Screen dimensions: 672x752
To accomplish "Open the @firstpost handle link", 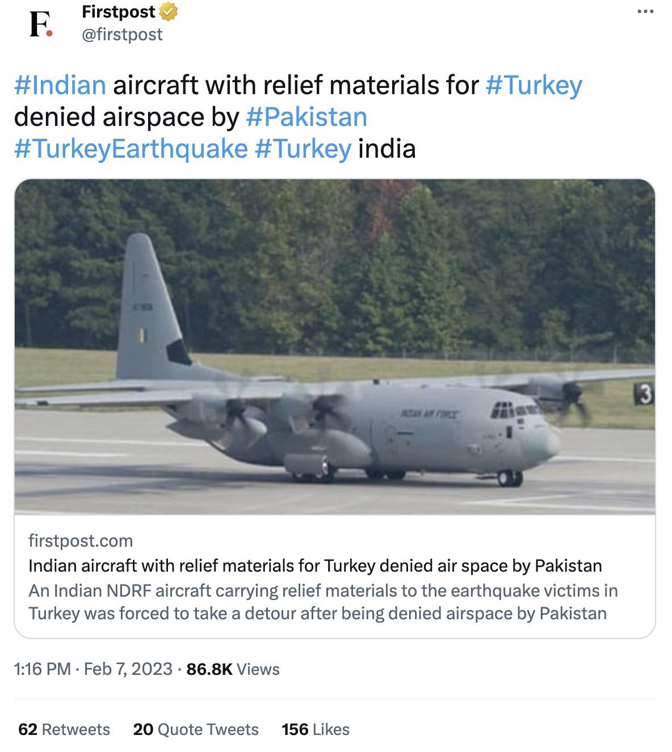I will pyautogui.click(x=122, y=35).
